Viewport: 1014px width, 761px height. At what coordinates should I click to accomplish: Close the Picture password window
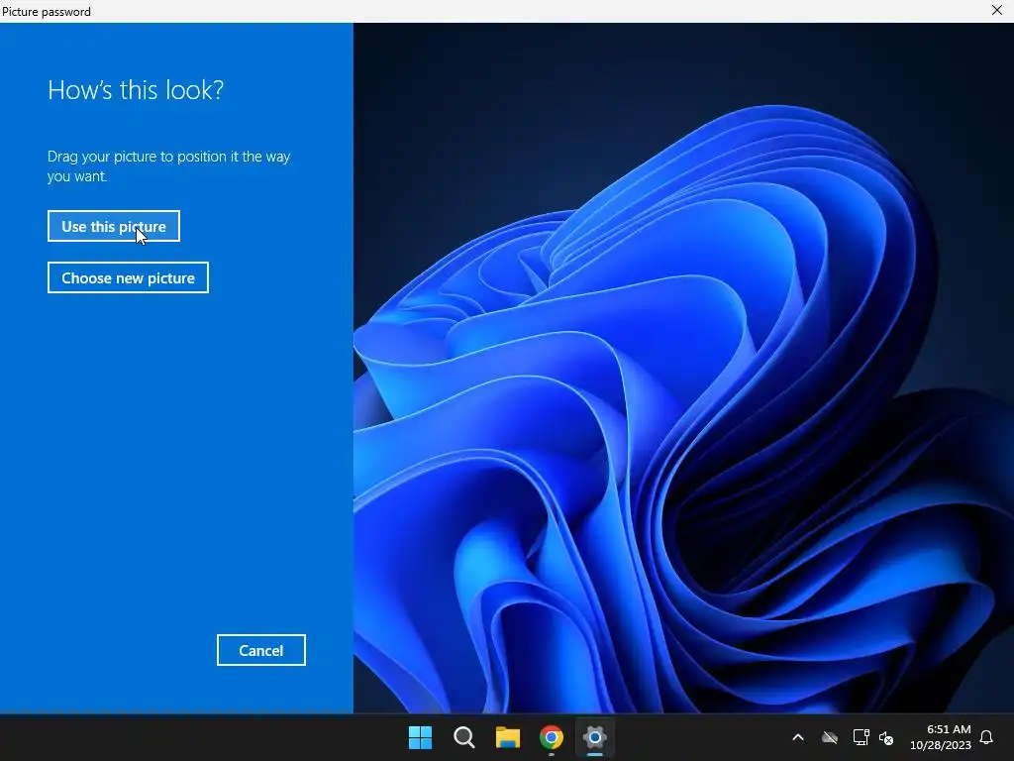click(x=996, y=10)
